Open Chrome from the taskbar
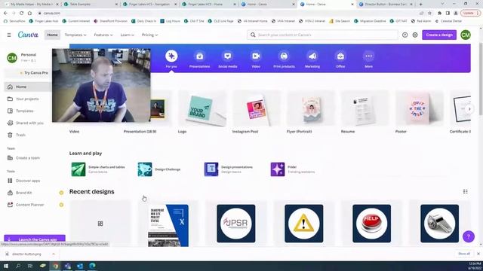 (55, 266)
